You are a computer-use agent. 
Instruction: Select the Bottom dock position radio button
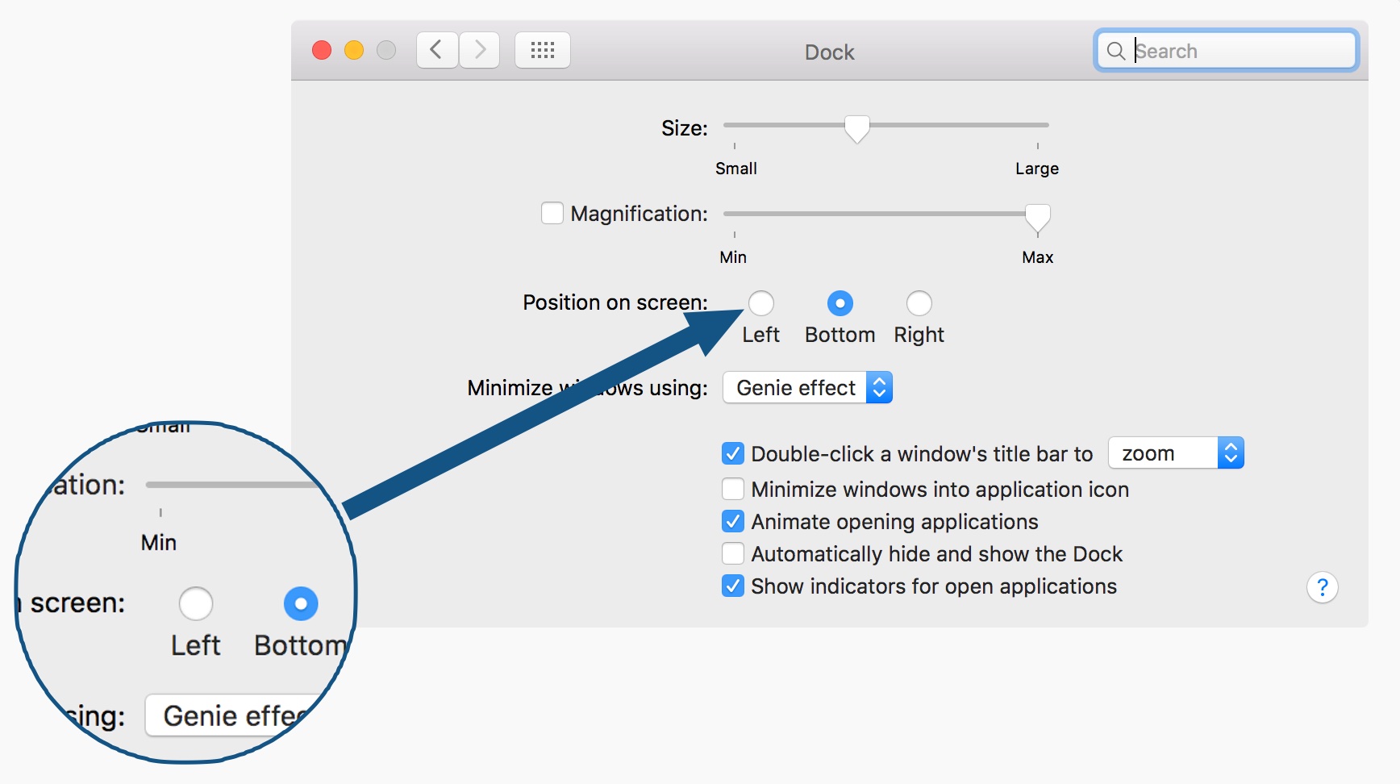click(840, 302)
